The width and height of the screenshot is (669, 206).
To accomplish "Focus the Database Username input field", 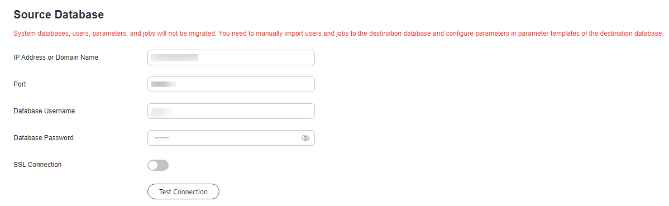I will coord(231,111).
